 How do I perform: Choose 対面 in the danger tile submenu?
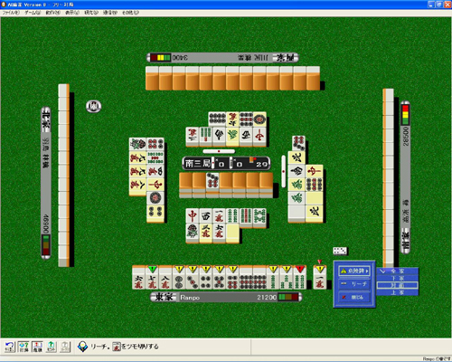[397, 285]
